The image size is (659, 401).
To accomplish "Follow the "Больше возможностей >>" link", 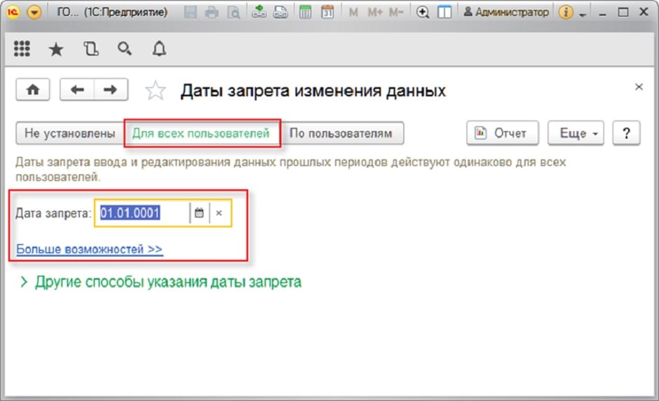I will (90, 249).
